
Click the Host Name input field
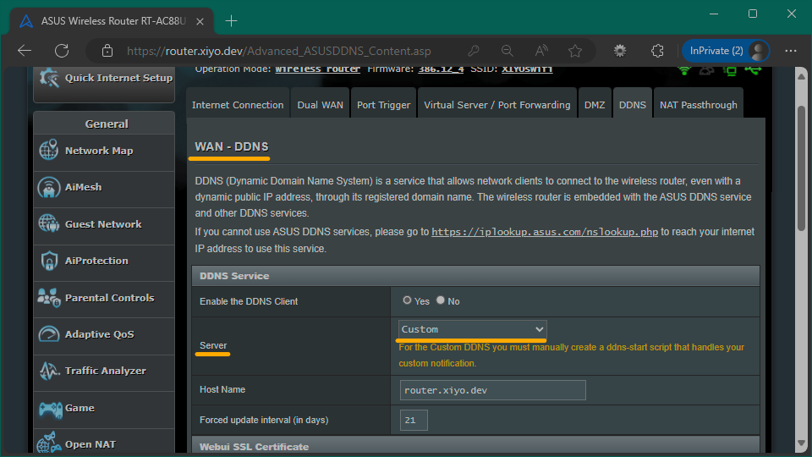[x=492, y=390]
